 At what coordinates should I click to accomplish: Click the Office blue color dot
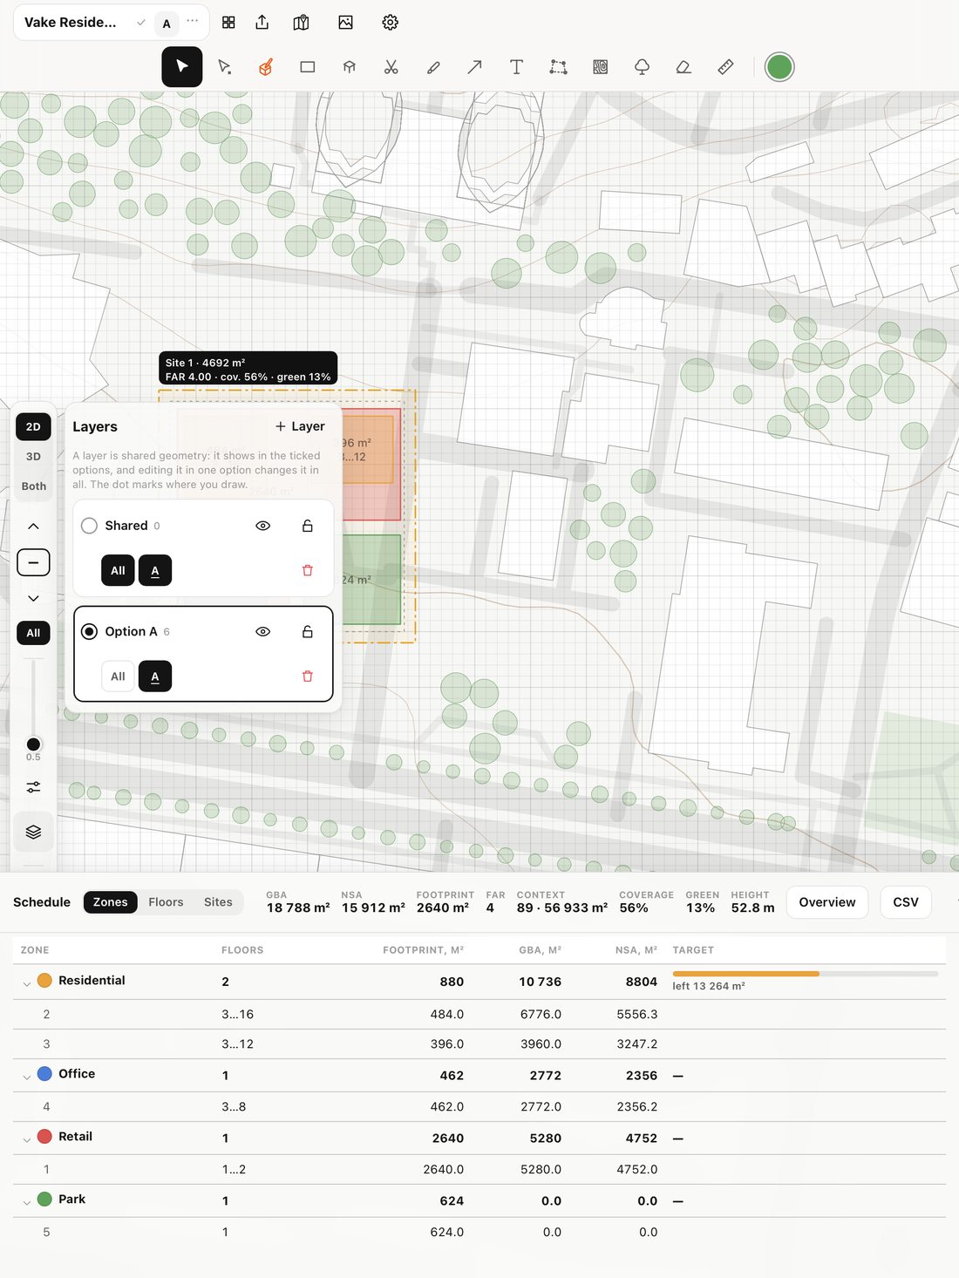pyautogui.click(x=44, y=1074)
